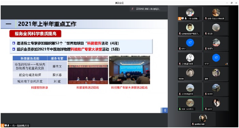Click the orange host icon in first participant tile
The image size is (239, 128).
(x=180, y=18)
